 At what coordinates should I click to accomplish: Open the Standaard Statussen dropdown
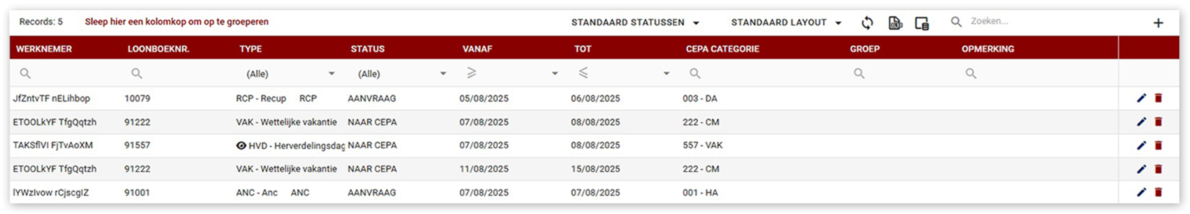[635, 23]
